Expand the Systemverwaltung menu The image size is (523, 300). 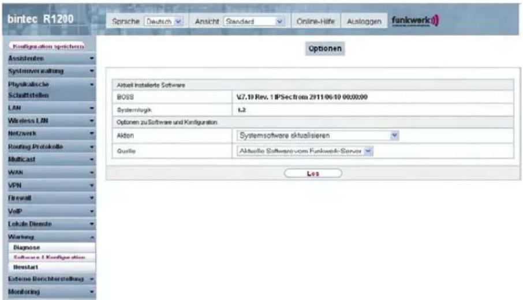tap(51, 71)
